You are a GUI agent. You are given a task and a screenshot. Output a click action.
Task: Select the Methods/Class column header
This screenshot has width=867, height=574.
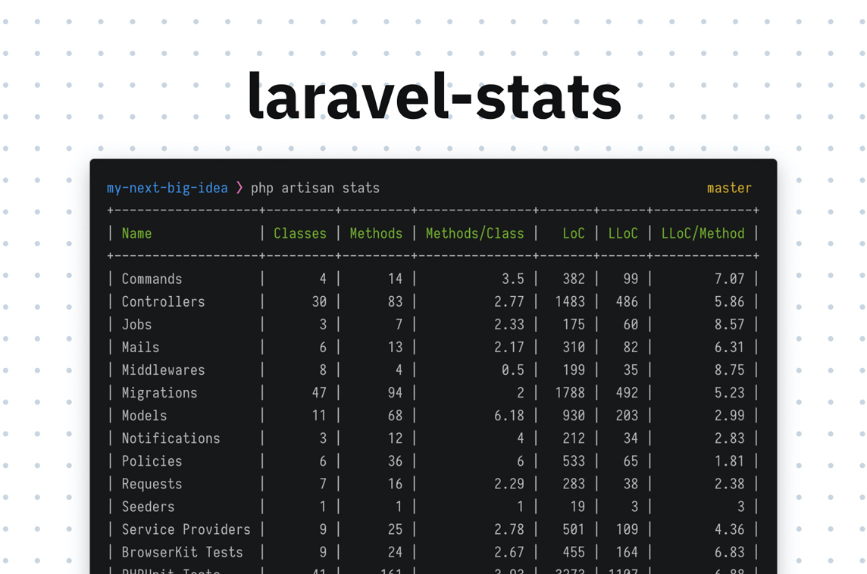tap(475, 233)
